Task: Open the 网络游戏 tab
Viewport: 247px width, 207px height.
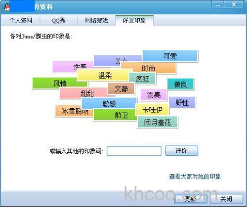Action: coord(96,20)
